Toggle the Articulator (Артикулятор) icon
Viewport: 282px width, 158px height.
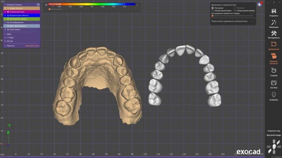click(x=274, y=44)
